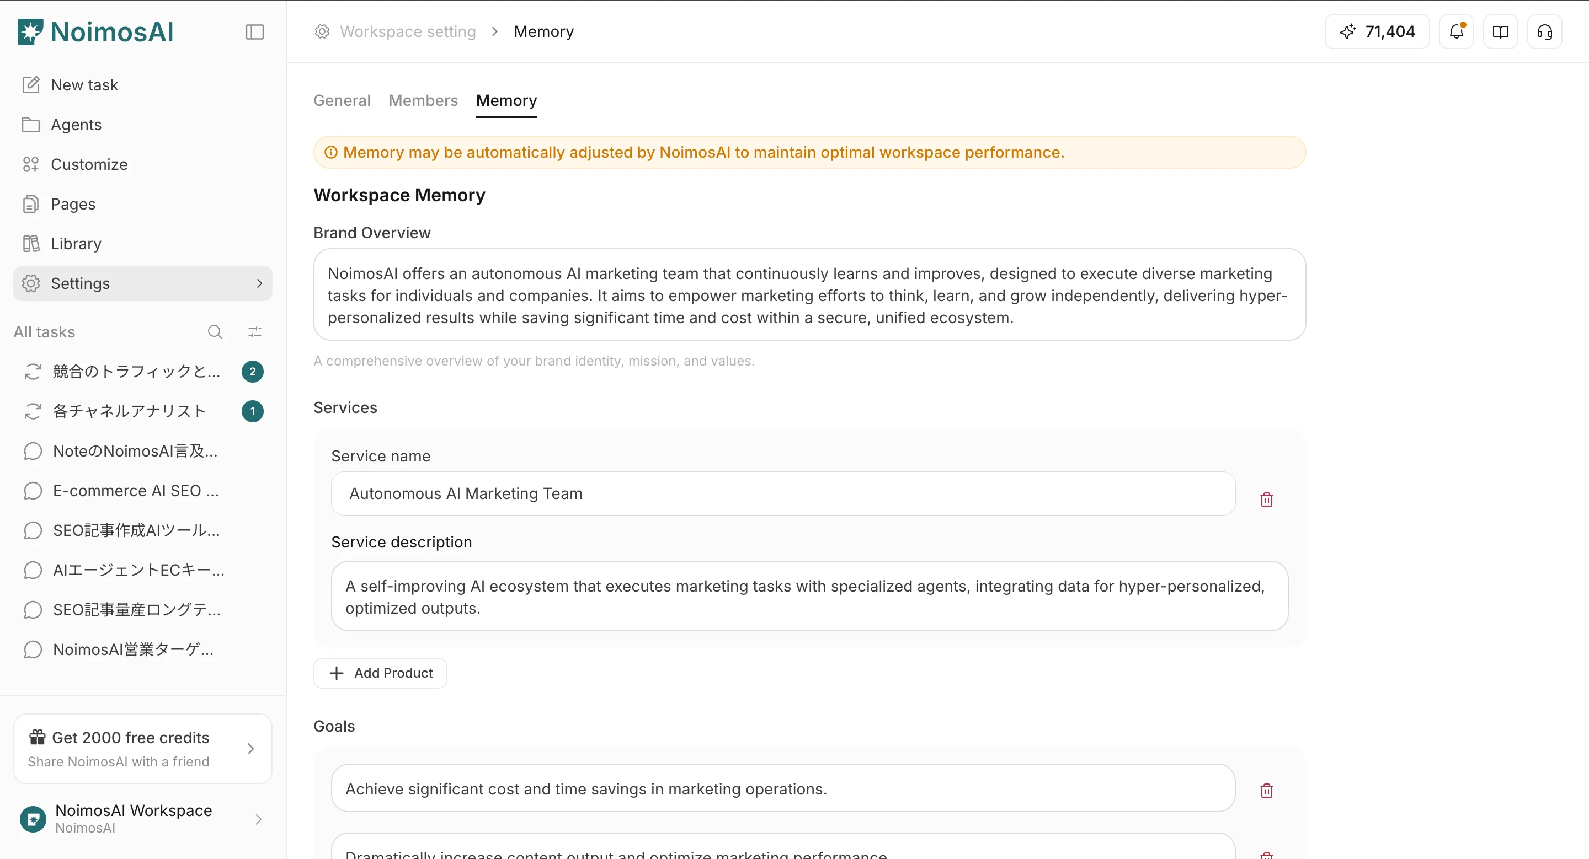Expand the Settings menu chevron
Screen dimensions: 1589x859
point(259,283)
